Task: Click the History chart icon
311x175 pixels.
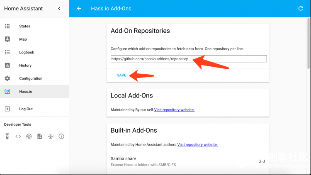Action: (x=7, y=65)
